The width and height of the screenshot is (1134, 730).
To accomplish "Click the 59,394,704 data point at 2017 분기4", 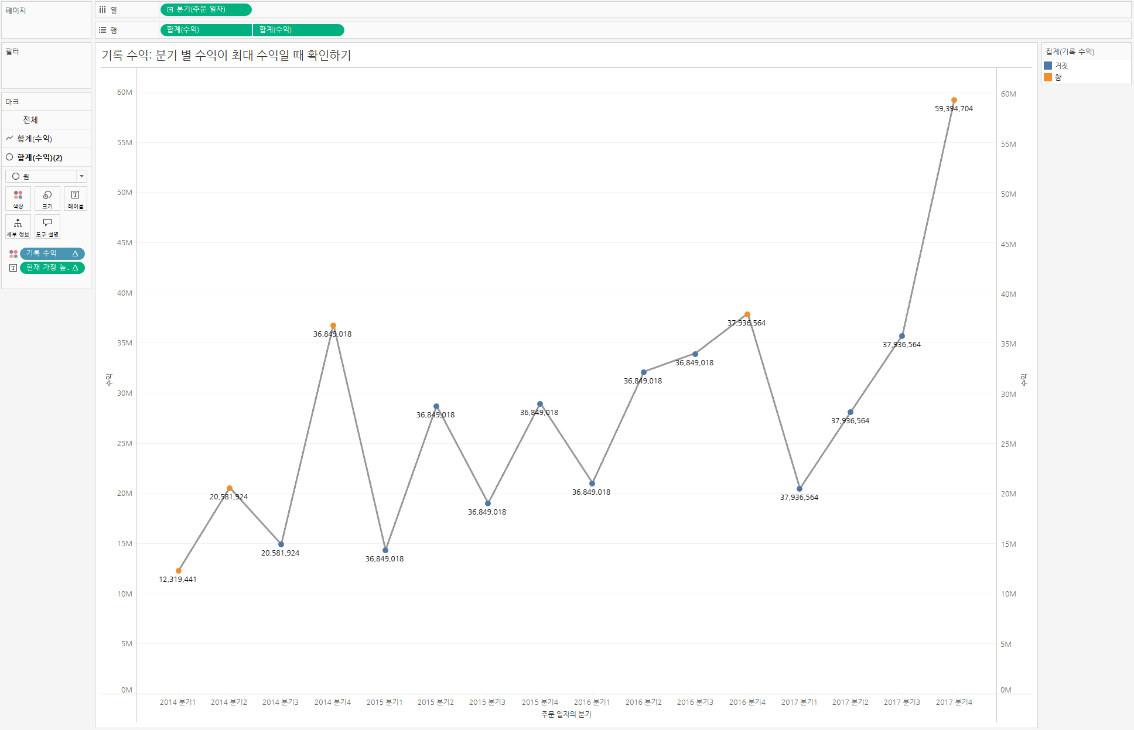I will 954,100.
